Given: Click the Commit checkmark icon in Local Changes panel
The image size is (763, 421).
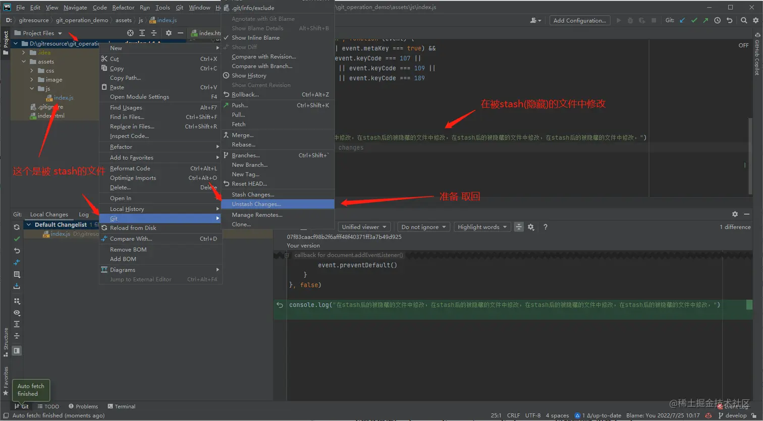Looking at the screenshot, I should (x=17, y=238).
